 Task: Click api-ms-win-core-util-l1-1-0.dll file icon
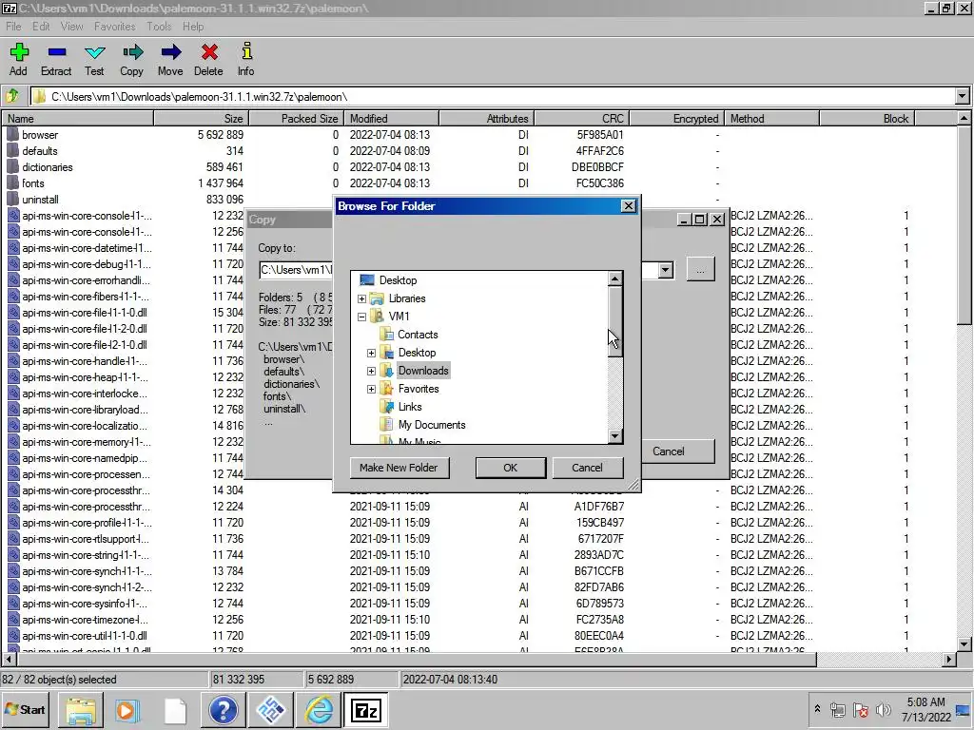pyautogui.click(x=13, y=636)
